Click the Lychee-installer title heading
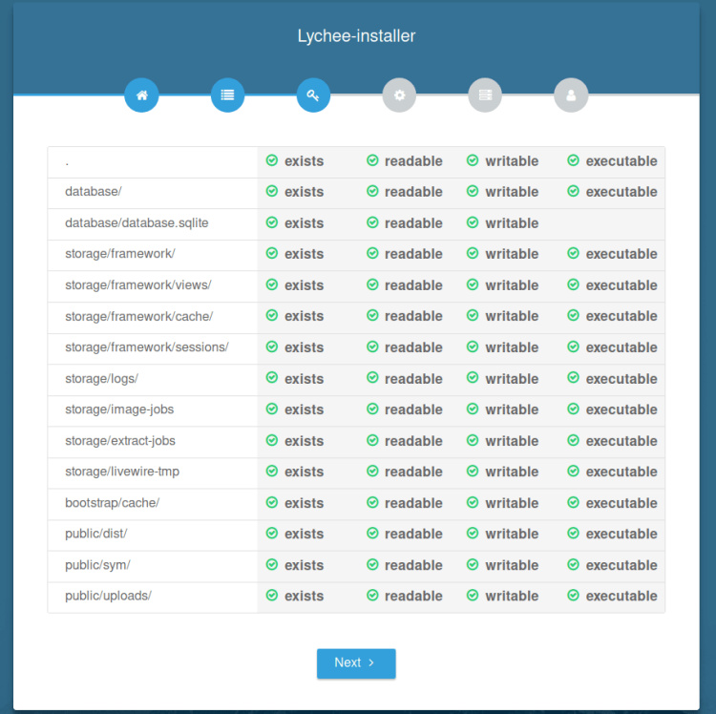This screenshot has height=714, width=716. point(356,37)
